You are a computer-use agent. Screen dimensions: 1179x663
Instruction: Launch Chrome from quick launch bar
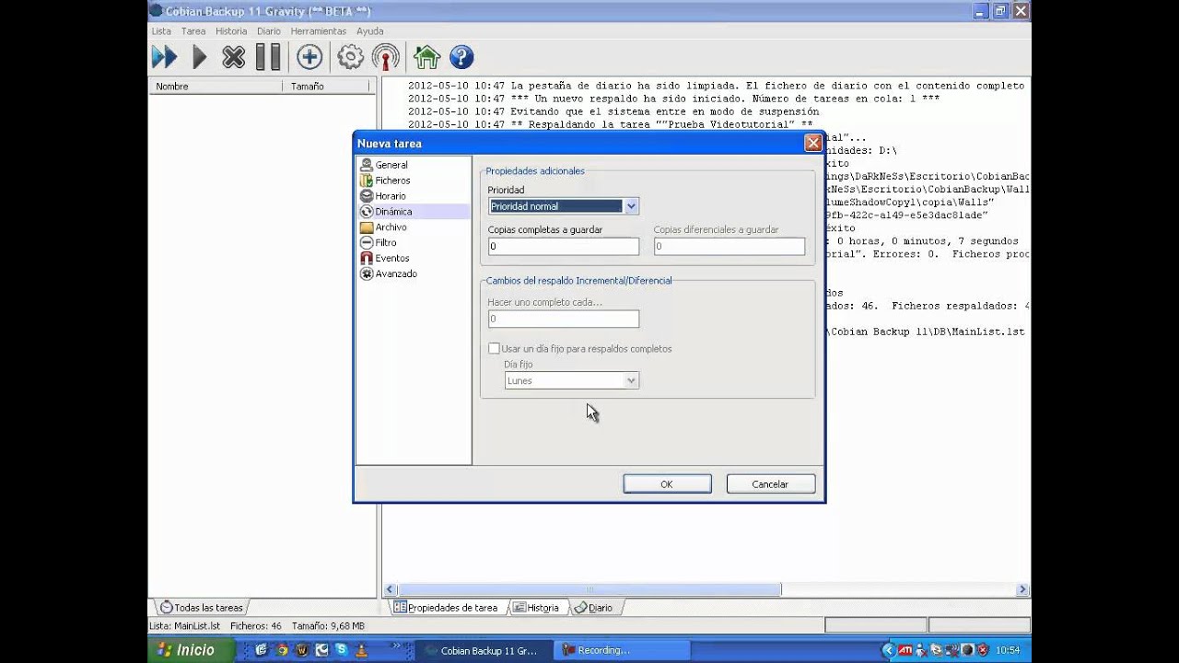coord(282,650)
